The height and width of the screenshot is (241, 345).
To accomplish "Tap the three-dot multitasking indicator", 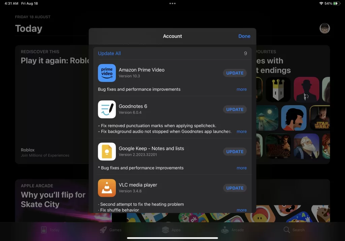I will click(172, 3).
